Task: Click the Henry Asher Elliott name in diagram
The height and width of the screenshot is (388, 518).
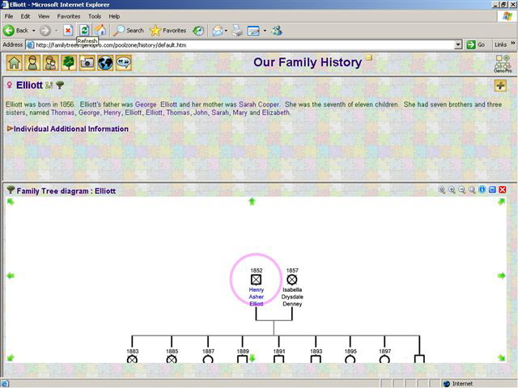Action: point(256,297)
